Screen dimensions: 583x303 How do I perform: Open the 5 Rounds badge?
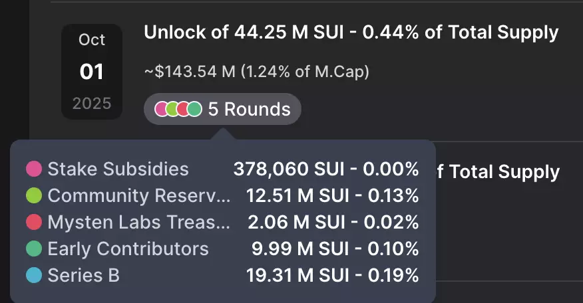click(x=222, y=109)
